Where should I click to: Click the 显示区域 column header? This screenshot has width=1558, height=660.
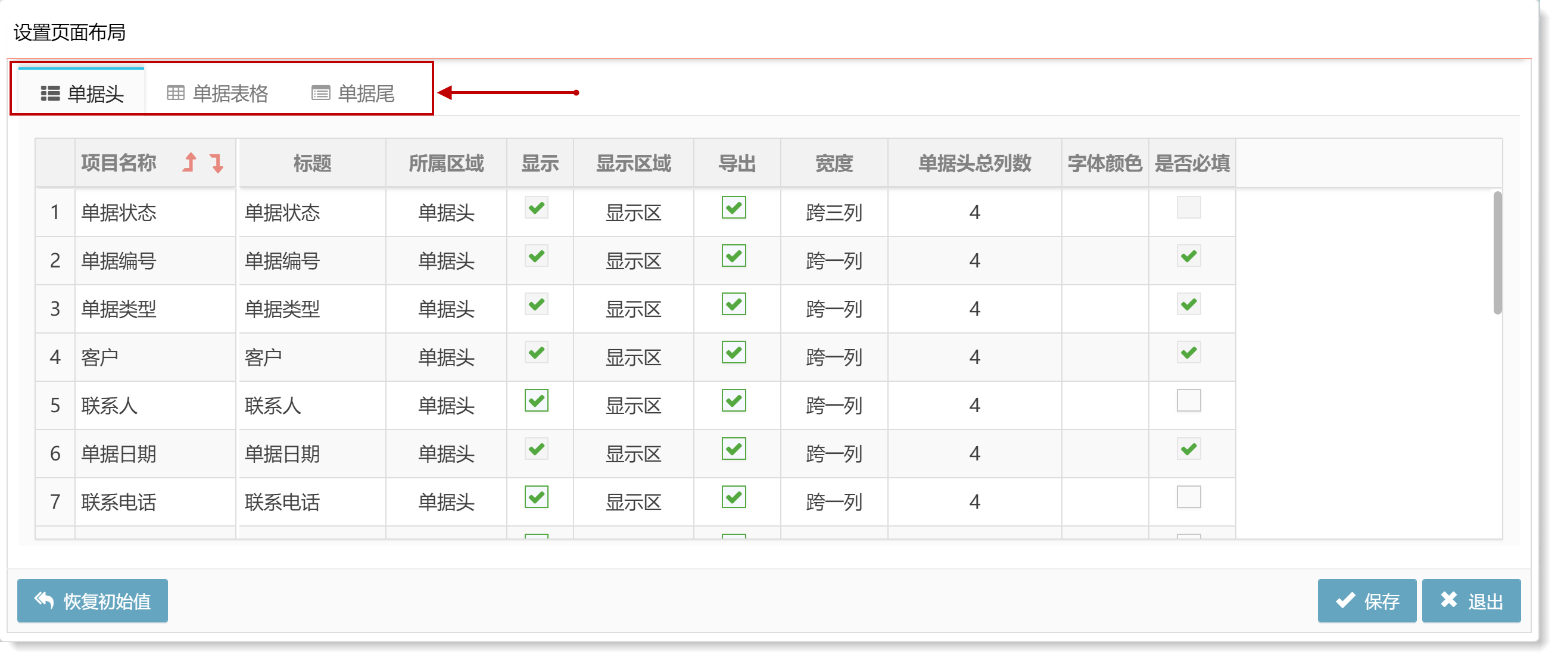pos(633,163)
